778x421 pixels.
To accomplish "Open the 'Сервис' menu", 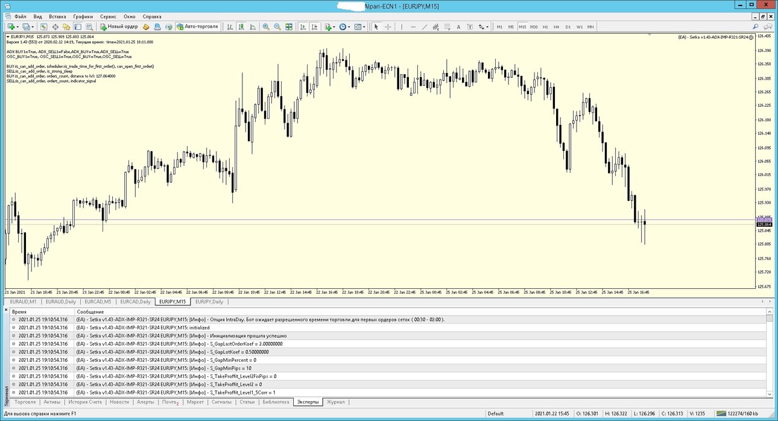I will coord(109,17).
